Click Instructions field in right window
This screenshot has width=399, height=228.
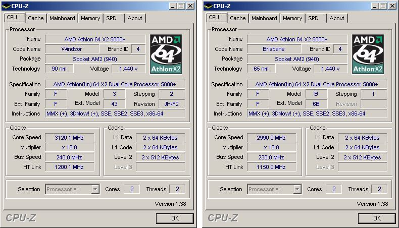click(317, 113)
